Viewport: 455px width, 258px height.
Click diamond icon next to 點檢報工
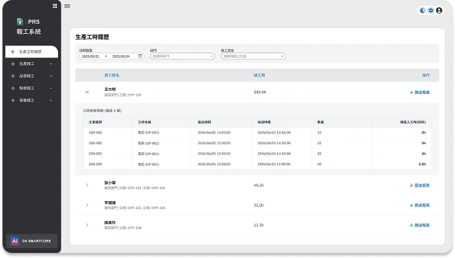click(x=13, y=88)
